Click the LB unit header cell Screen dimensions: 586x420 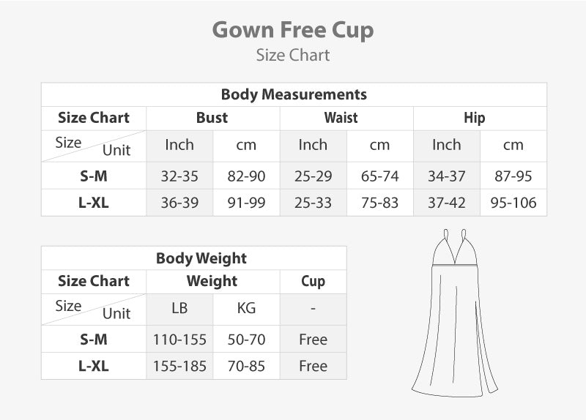[x=179, y=308]
